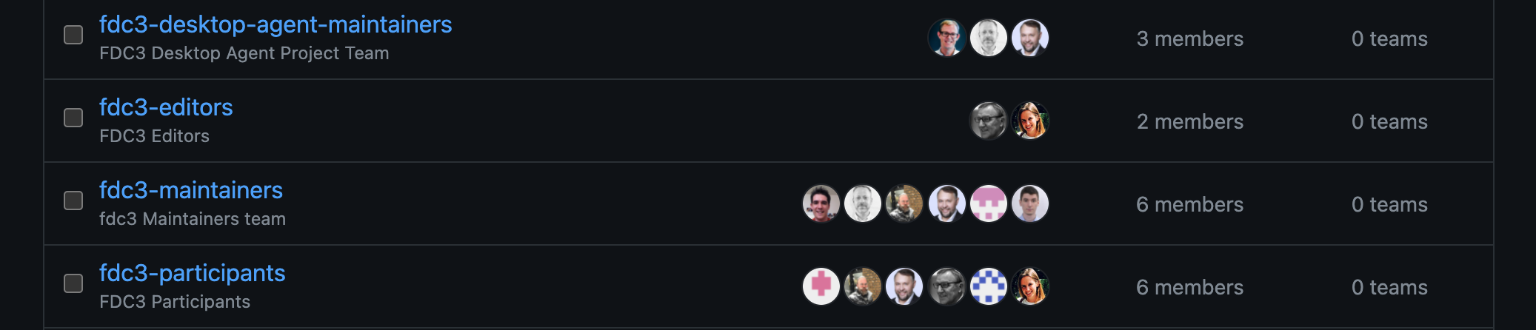View the 3 members of desktop-agent-maintainers
The width and height of the screenshot is (1536, 330).
1189,38
